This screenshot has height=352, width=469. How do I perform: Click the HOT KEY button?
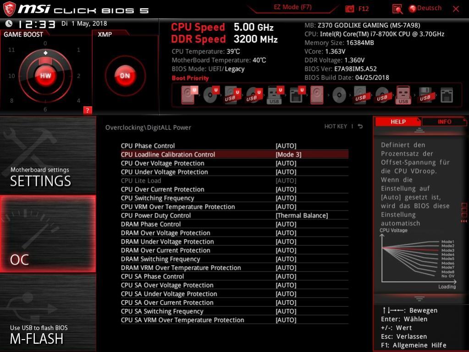pyautogui.click(x=336, y=126)
